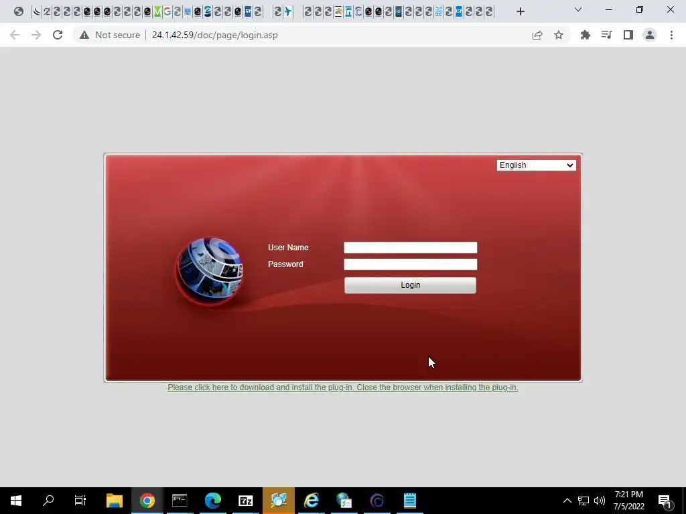Go forward to the next page

[36, 35]
